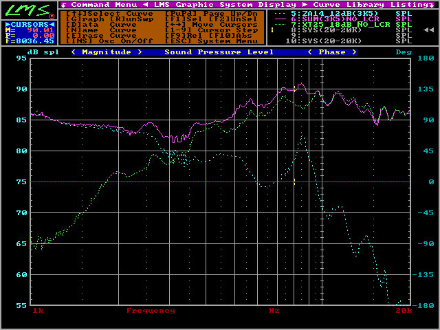Choose the [R]unSwp command
Viewport: 440px width, 330px height.
tap(131, 19)
